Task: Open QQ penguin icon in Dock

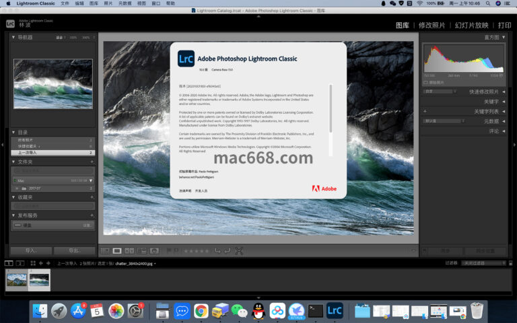Action: (x=258, y=310)
